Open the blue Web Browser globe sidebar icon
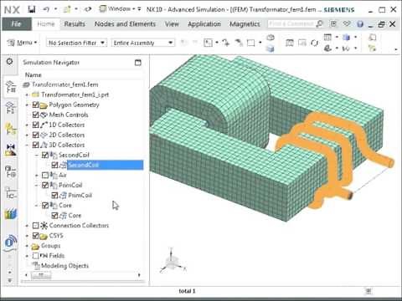Image resolution: width=402 pixels, height=301 pixels. (x=10, y=242)
